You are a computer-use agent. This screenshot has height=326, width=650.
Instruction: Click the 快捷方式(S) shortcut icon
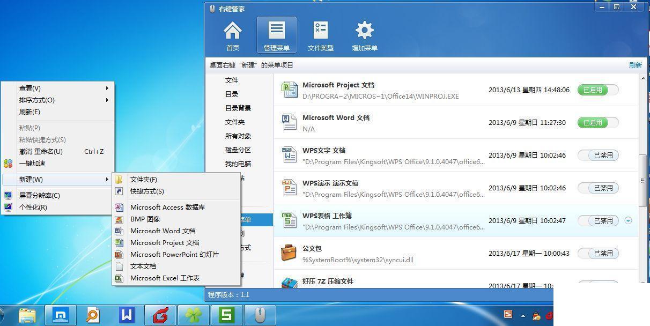pos(119,191)
